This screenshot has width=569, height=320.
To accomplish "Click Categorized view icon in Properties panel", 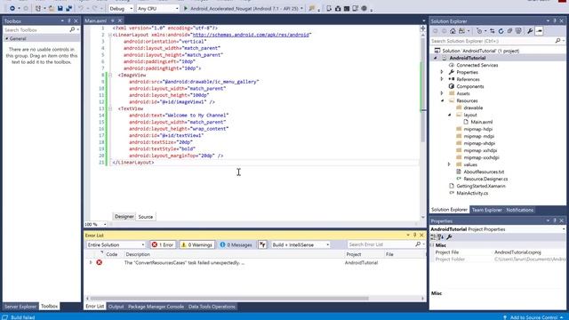I will (433, 237).
